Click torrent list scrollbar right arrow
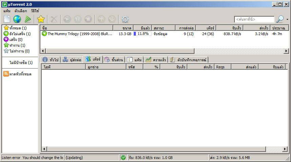The height and width of the screenshot is (162, 291). [x=286, y=51]
